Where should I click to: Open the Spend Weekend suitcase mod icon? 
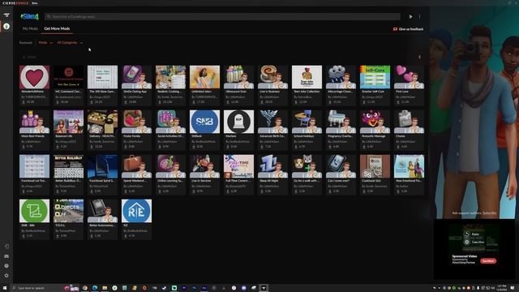tap(137, 166)
